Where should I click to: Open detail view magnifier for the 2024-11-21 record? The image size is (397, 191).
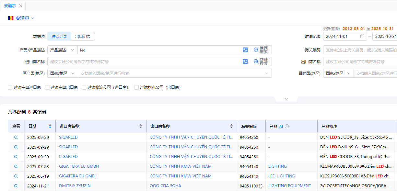[x=16, y=185]
